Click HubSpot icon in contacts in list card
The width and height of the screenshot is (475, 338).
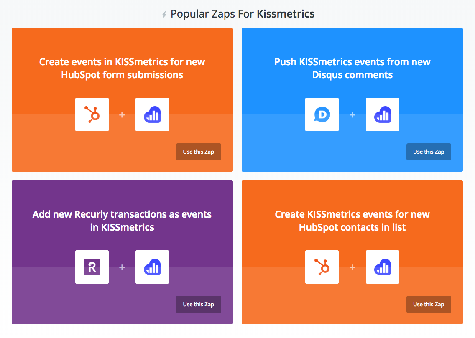322,267
